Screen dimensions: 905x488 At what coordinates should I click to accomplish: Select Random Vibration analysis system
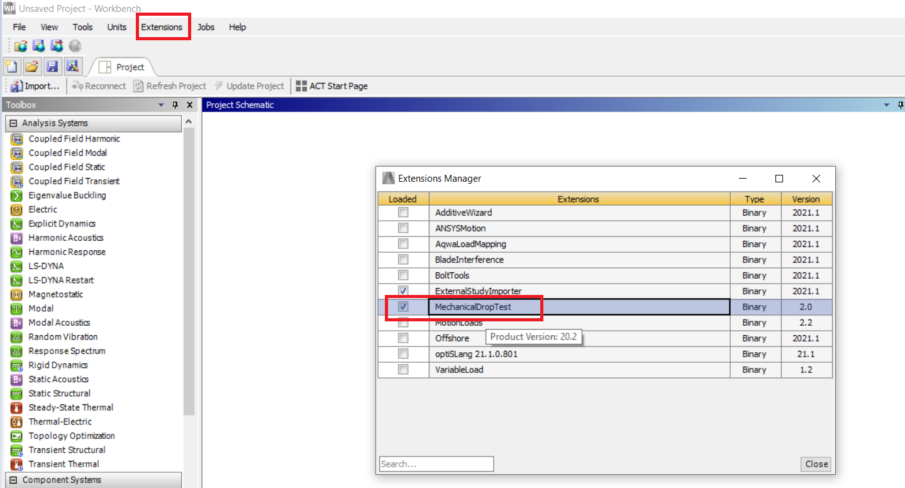point(62,336)
